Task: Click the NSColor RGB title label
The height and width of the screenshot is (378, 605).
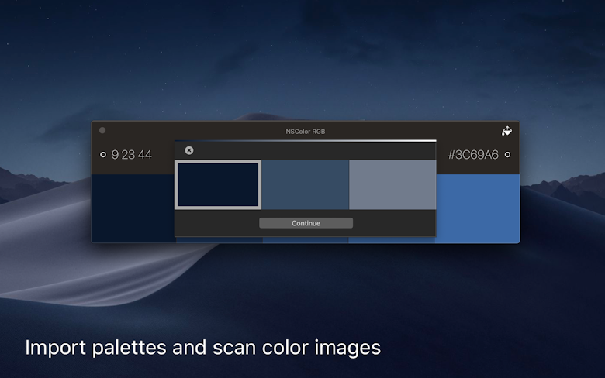Action: (305, 132)
